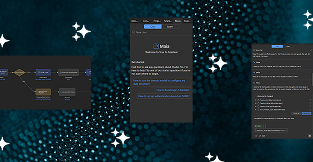313x162 pixels.
Task: Toggle the Learn mode in center Maia panel
Action: click(170, 26)
